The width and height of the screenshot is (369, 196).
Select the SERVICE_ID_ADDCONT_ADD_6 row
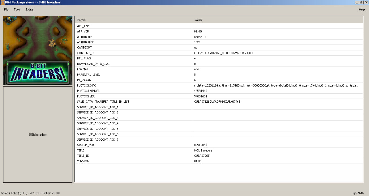219,134
